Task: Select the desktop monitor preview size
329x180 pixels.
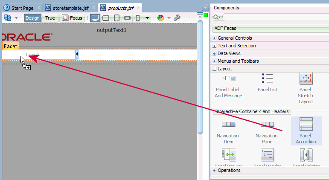Action: 95,18
